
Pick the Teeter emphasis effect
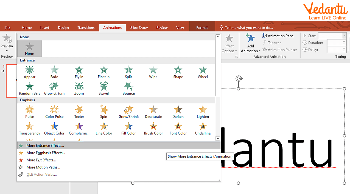click(x=79, y=112)
